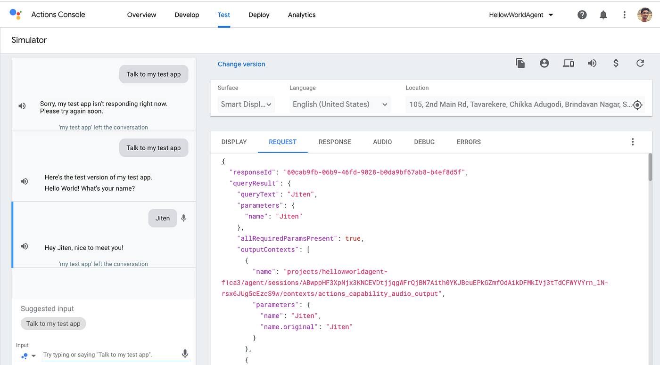660x365 pixels.
Task: Click the responseId value text
Action: (x=375, y=172)
